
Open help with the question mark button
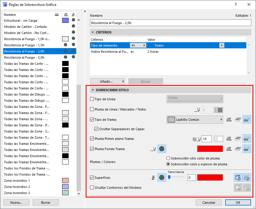[235, 4]
